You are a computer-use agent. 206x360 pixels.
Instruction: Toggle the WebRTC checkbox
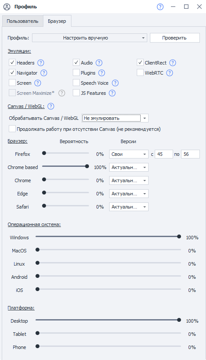pos(140,73)
